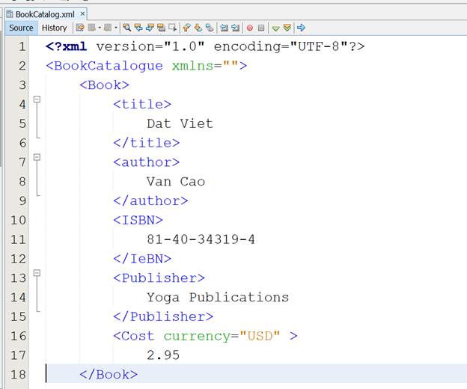Click the text 'Van Cao'
467x389 pixels.
[176, 182]
